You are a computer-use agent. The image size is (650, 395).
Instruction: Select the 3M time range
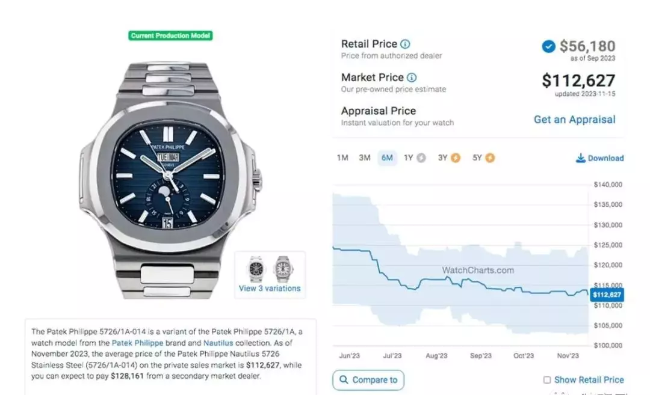(364, 158)
